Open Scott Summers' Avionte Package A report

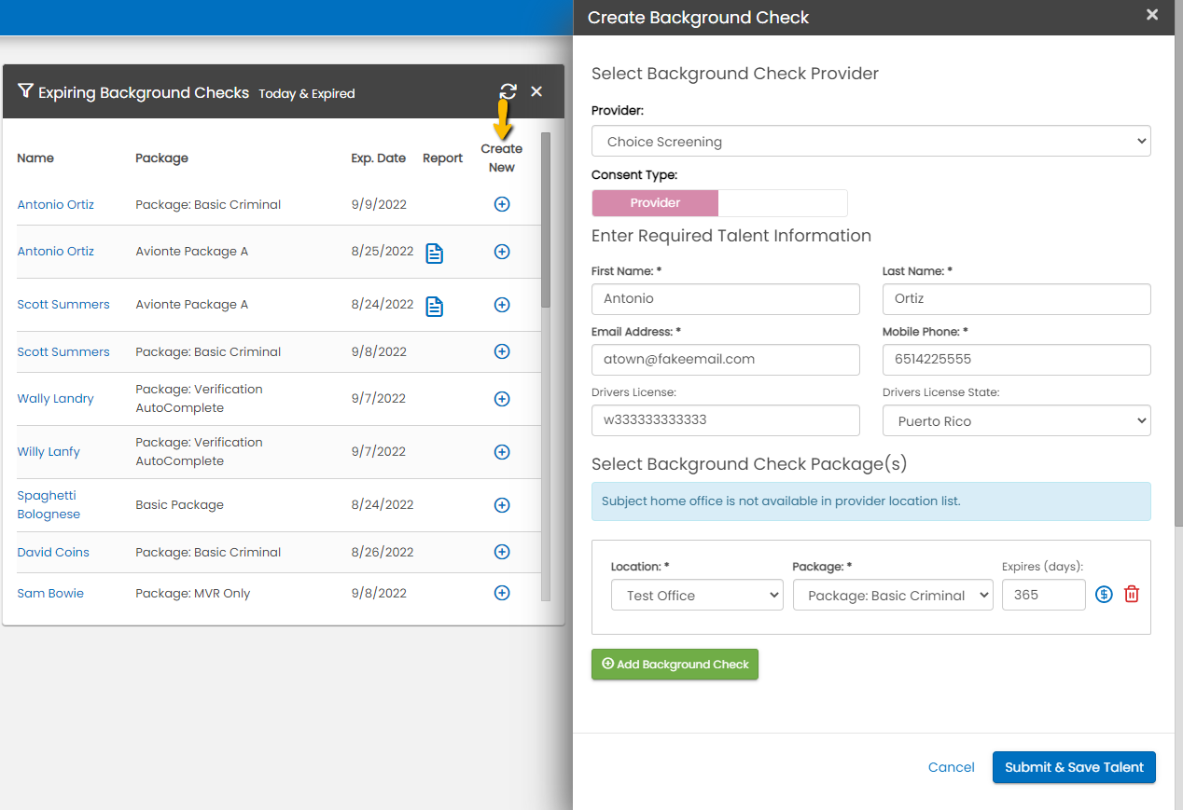(x=434, y=306)
